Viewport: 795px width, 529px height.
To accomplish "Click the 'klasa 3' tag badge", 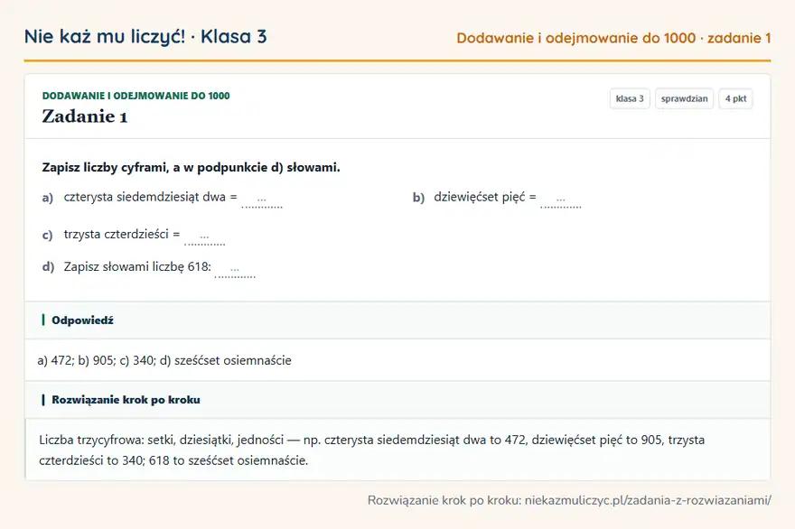I will (629, 98).
